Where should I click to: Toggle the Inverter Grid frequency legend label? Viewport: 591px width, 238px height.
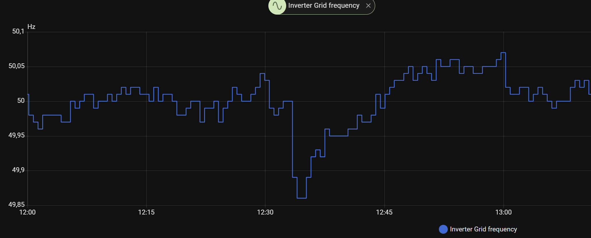(x=483, y=229)
